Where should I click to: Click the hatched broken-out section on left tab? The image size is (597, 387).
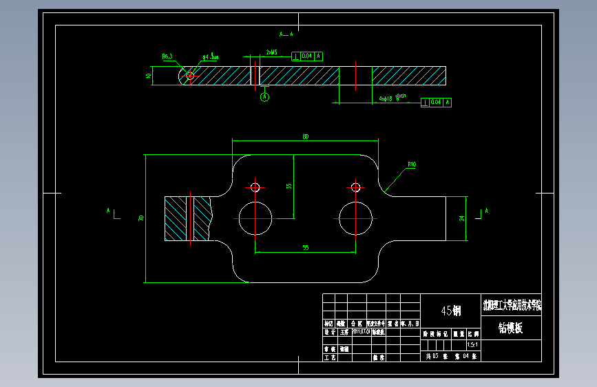(188, 219)
